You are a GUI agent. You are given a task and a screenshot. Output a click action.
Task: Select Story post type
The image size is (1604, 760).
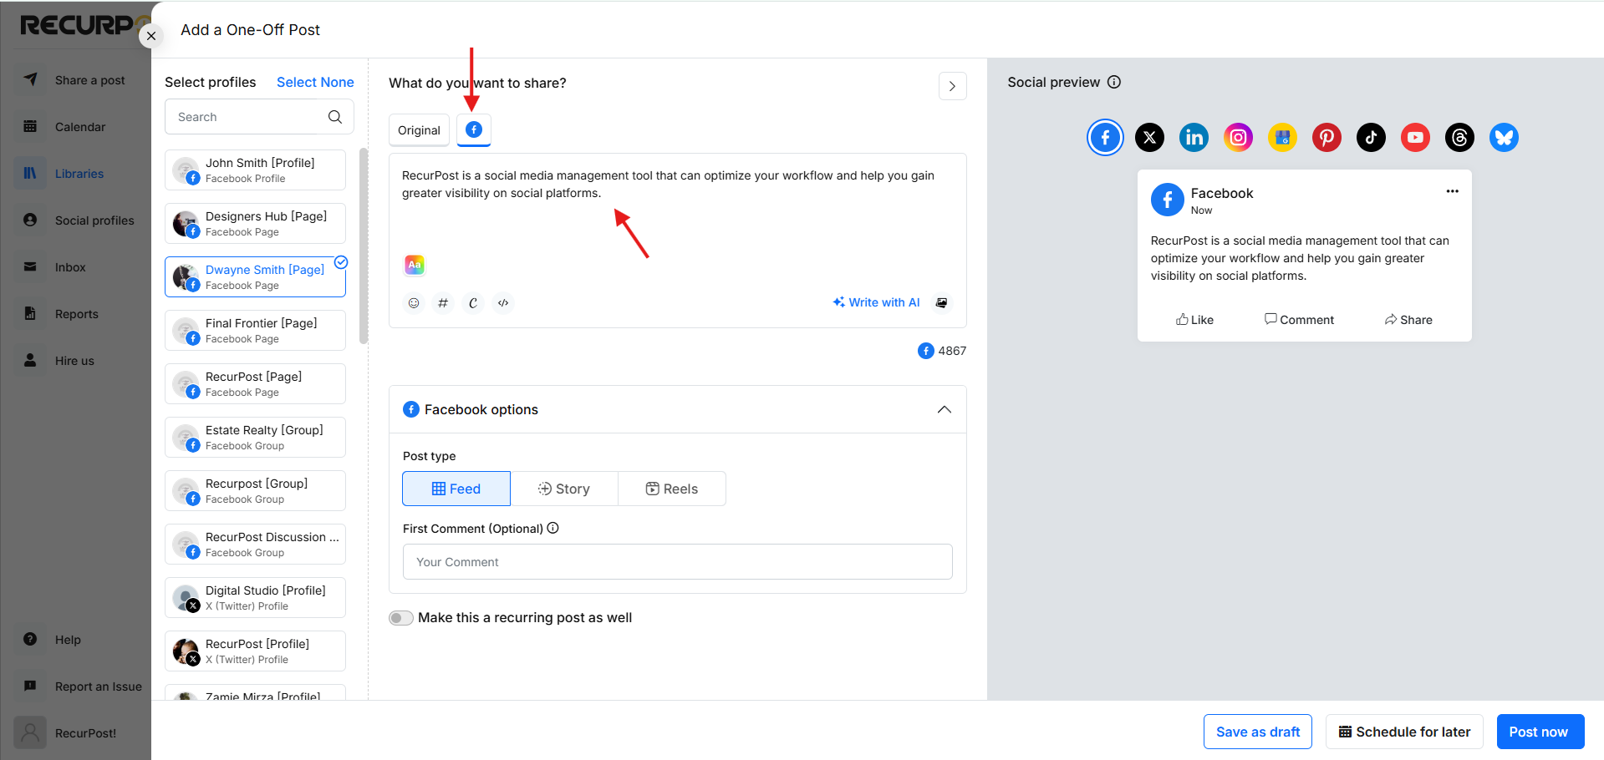pos(564,489)
